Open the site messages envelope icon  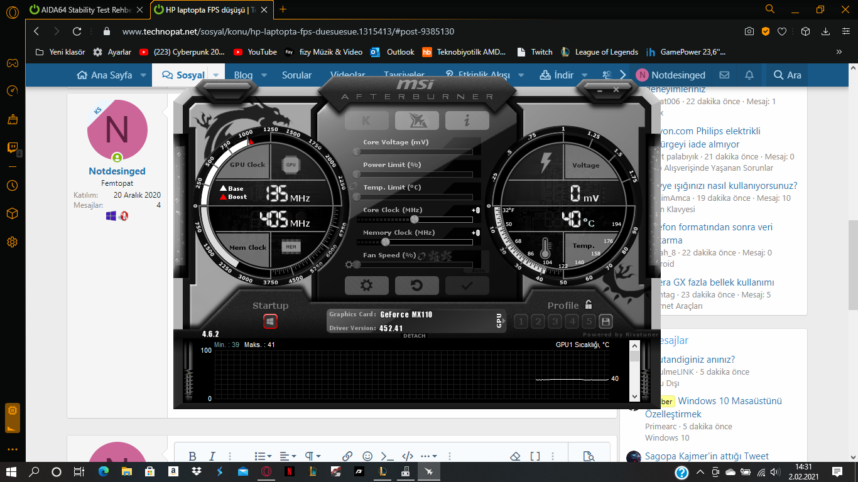[x=724, y=75]
